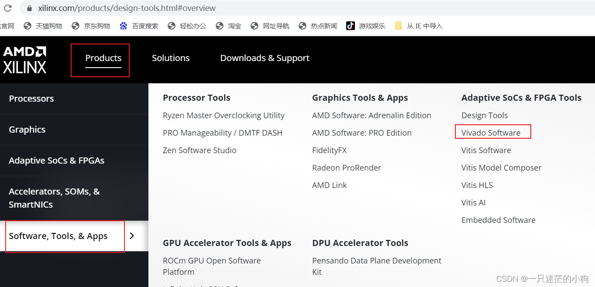Open the Solutions menu
Screen dimensions: 595x287
(171, 58)
